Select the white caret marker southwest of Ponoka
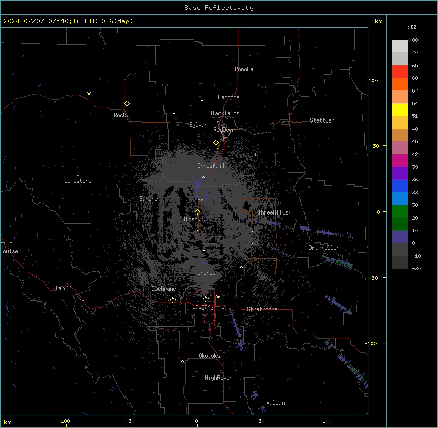 tap(185, 75)
